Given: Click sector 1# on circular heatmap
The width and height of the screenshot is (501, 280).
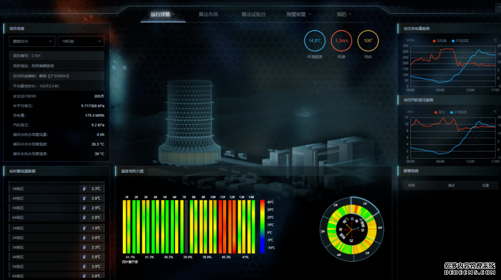Looking at the screenshot, I should [365, 204].
